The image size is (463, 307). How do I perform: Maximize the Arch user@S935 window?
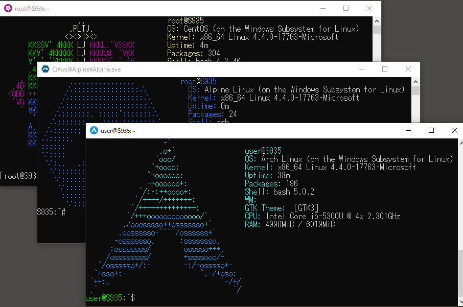click(431, 130)
